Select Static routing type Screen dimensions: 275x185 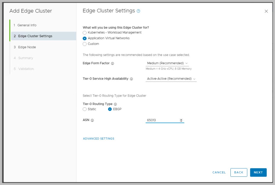click(x=85, y=109)
